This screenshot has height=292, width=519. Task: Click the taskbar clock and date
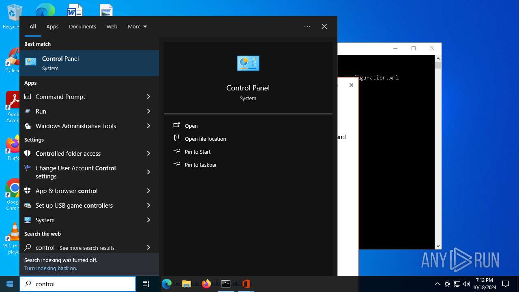coord(485,284)
